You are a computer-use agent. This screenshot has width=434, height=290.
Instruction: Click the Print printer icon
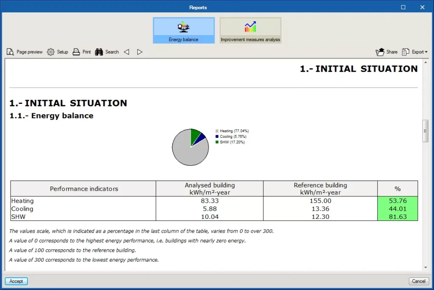click(x=76, y=52)
